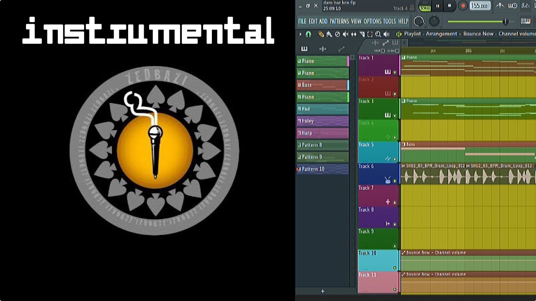
Task: Select the Mute tool in playlist toolbar
Action: coord(346,34)
